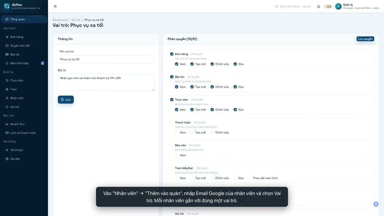
Task: Click the Thực đơn menu icon
Action: click(x=7, y=80)
